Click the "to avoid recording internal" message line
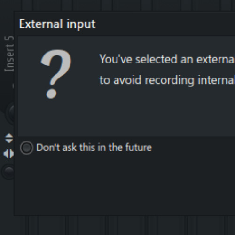The image size is (235, 235). point(167,80)
